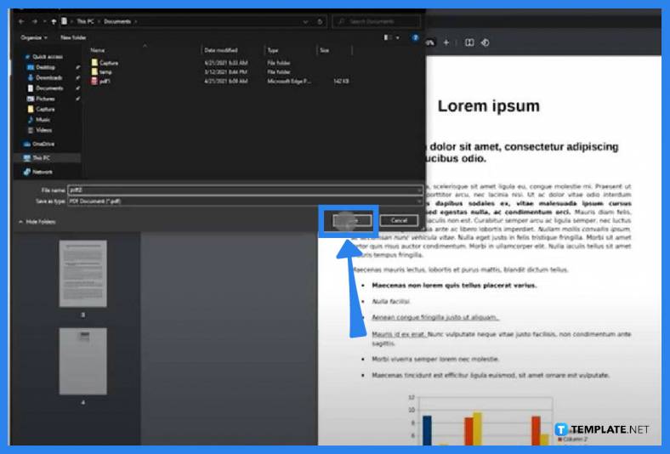Select This PC in navigation pane
The image size is (670, 454).
point(42,158)
